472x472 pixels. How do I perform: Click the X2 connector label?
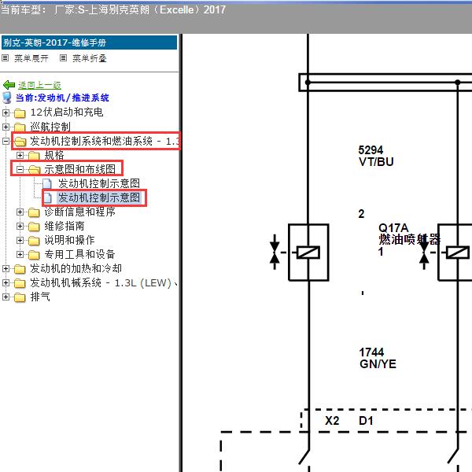[332, 421]
